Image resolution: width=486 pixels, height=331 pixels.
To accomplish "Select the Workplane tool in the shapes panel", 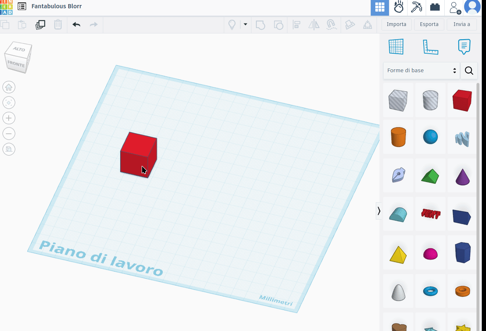I will [396, 47].
